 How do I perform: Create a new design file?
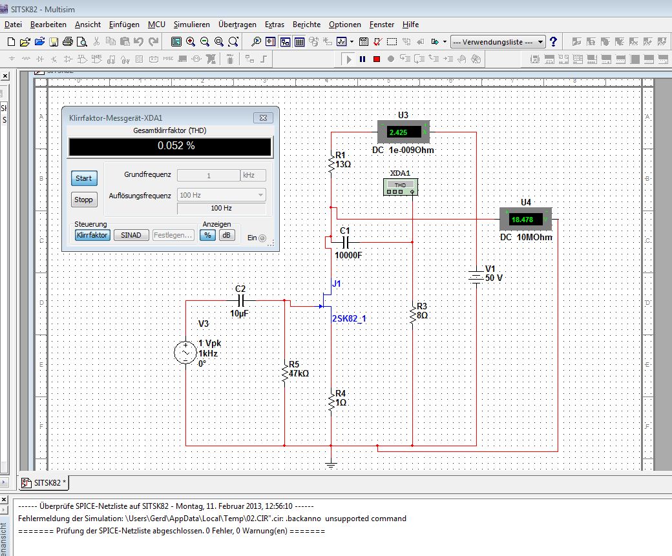[12, 41]
